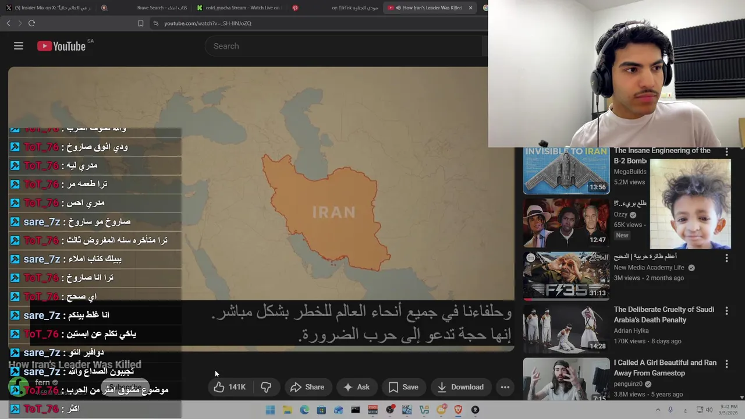
Task: Visit the New Media Academy Life channel
Action: (x=649, y=268)
